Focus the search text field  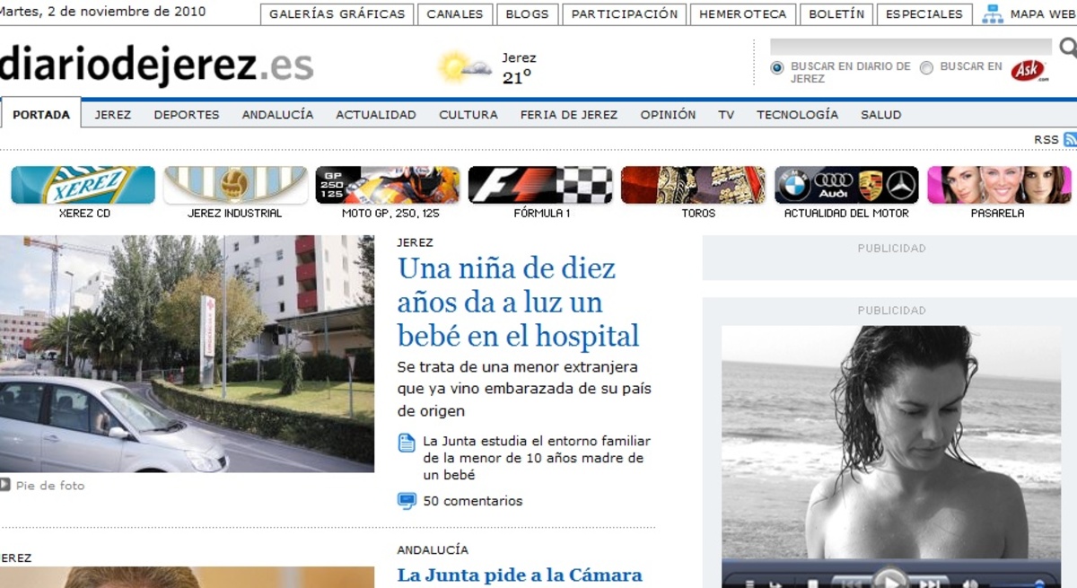(x=911, y=47)
